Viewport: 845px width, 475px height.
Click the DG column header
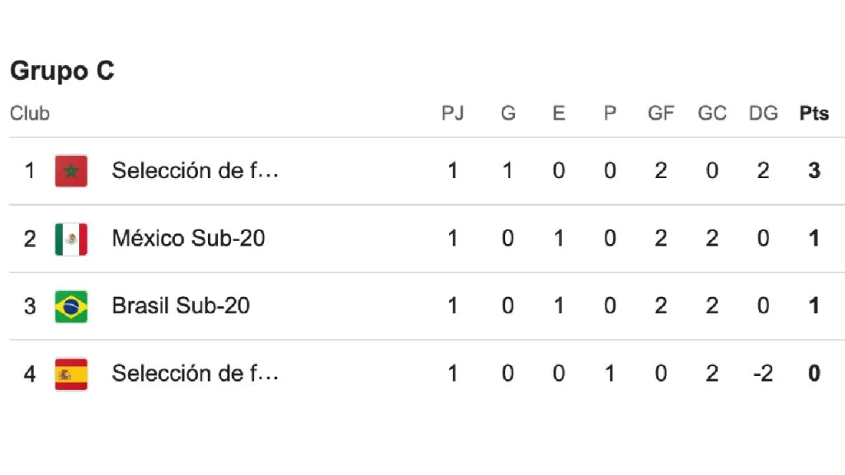pyautogui.click(x=763, y=113)
